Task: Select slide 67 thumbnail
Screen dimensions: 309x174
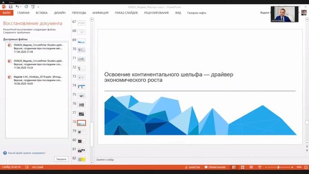Action: tap(81, 23)
